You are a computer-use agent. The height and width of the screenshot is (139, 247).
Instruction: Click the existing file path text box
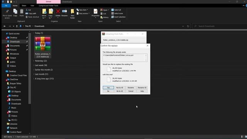(125, 58)
